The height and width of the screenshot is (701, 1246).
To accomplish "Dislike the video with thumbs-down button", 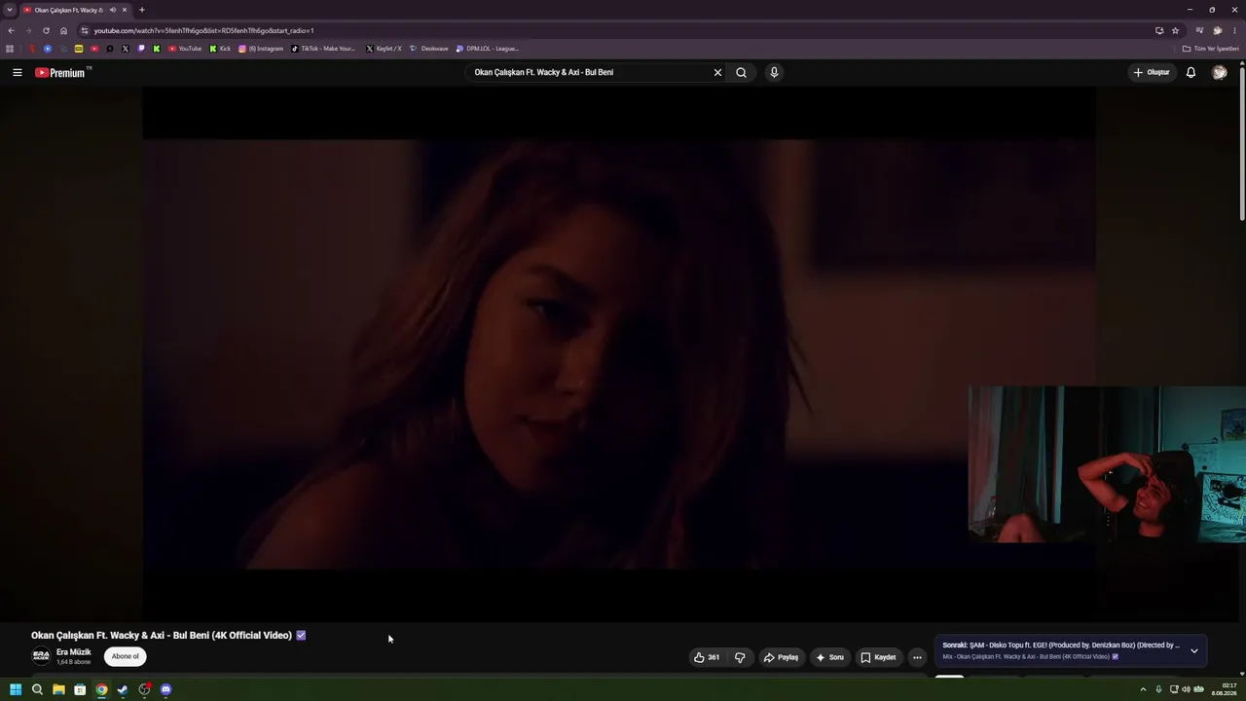I will [x=740, y=657].
